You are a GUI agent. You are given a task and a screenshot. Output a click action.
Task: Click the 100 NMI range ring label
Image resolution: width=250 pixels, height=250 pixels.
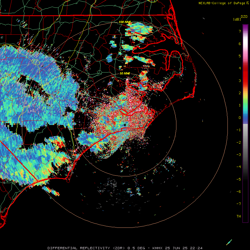[125, 22]
